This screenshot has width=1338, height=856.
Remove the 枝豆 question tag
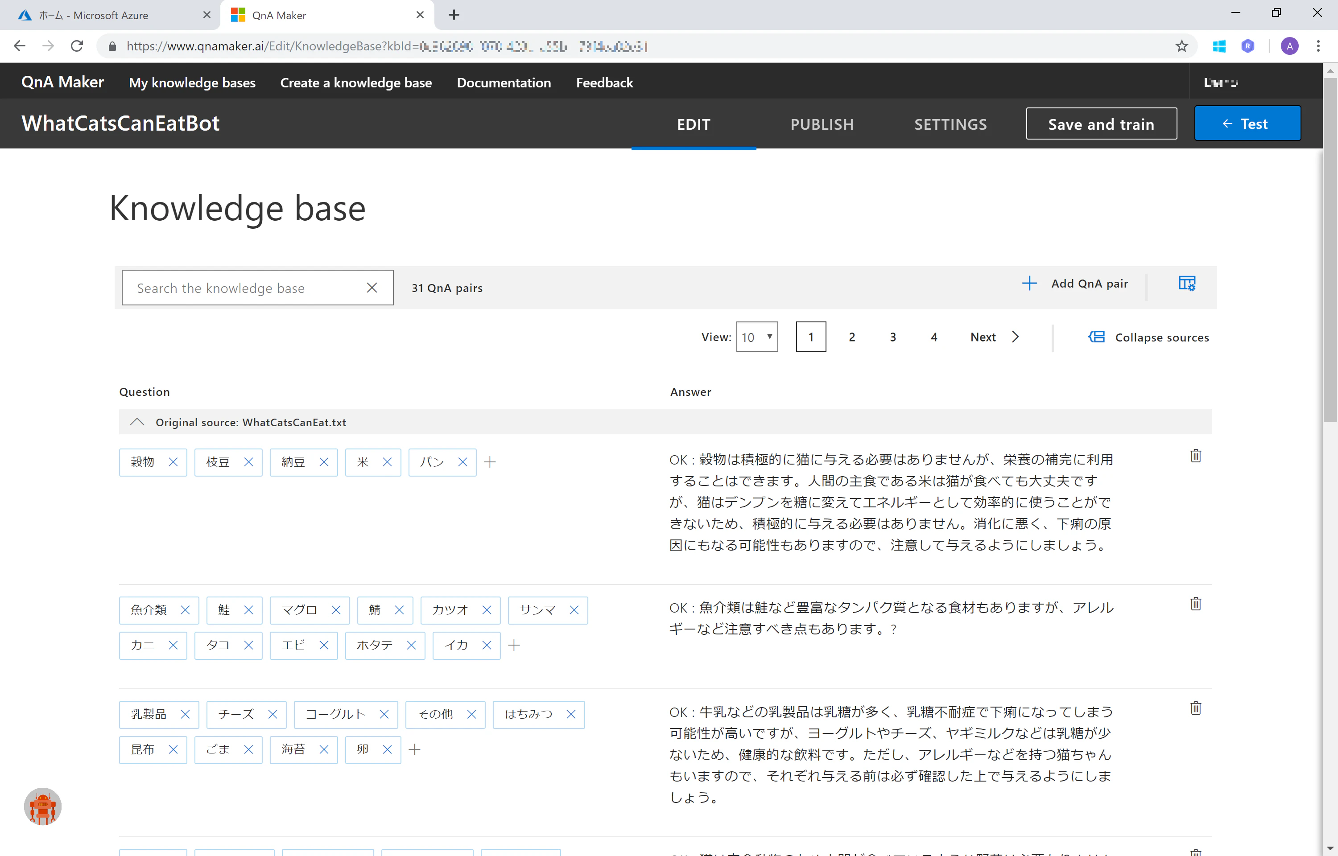248,462
